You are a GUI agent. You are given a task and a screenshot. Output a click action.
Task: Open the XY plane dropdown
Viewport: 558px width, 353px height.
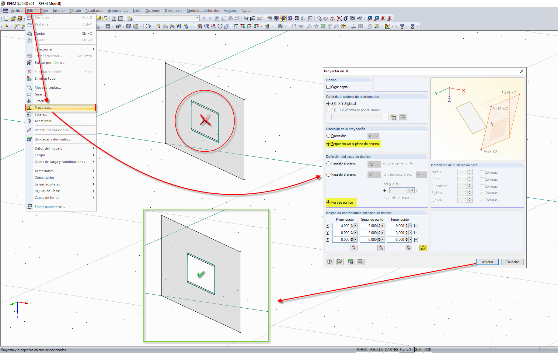pos(374,175)
